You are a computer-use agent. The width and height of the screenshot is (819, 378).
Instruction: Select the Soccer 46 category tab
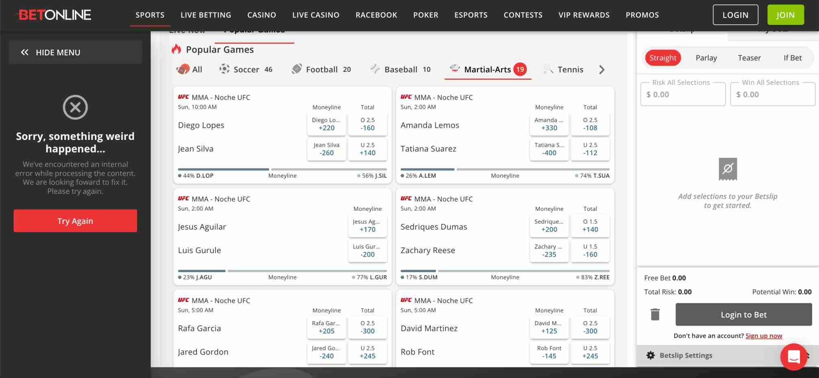click(246, 69)
